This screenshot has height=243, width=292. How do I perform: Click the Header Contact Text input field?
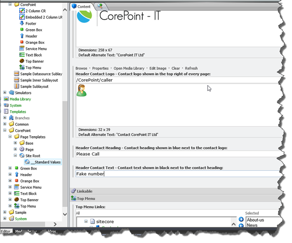click(178, 174)
